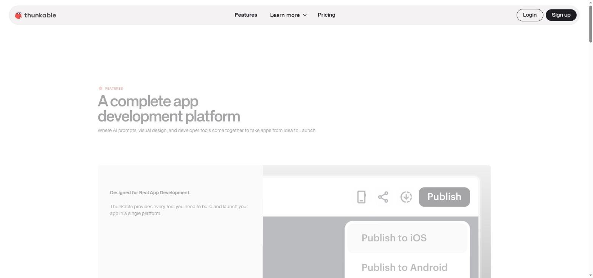593x278 pixels.
Task: Click the small FEATURES label icon
Action: [x=101, y=88]
